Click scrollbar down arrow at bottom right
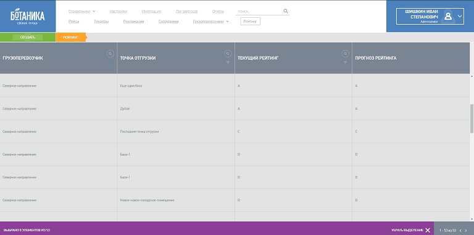Screen dimensions: 474x235 pyautogui.click(x=472, y=219)
